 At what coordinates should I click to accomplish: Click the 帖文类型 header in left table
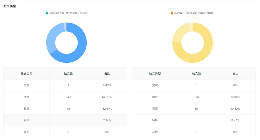[x=26, y=74]
